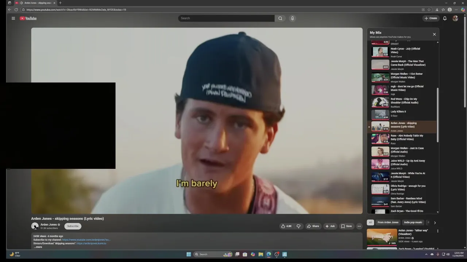
Task: Open the Windows Start menu
Action: (189, 254)
